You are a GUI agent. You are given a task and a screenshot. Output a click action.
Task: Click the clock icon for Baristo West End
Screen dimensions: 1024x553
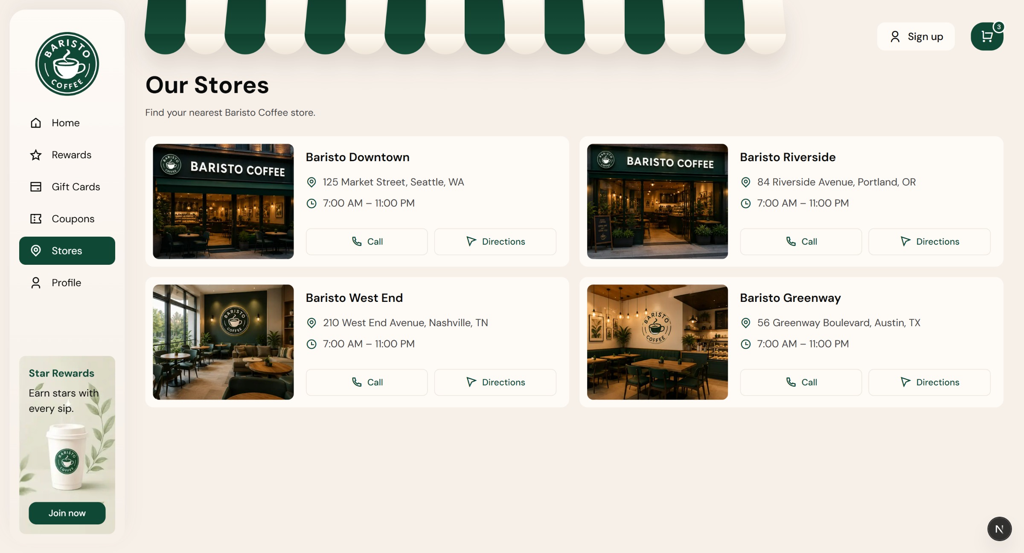click(311, 344)
